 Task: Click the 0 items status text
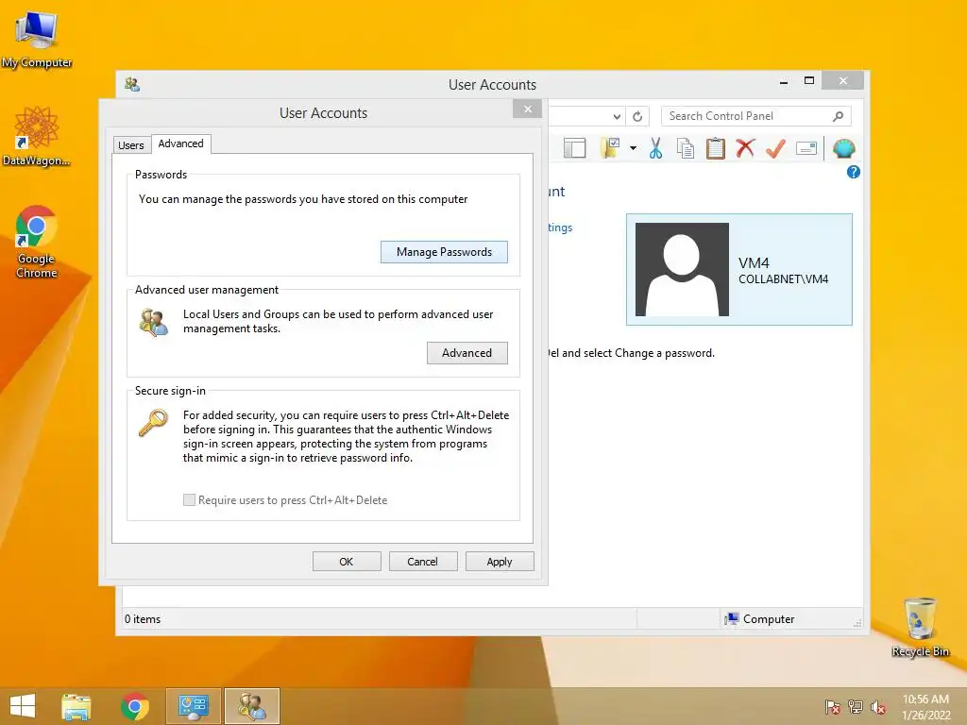coord(143,619)
